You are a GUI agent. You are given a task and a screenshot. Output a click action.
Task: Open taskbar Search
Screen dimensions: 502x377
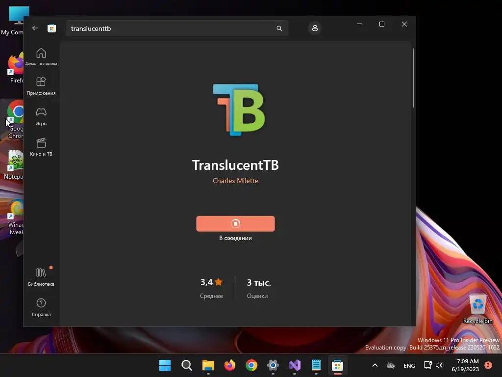pos(187,365)
